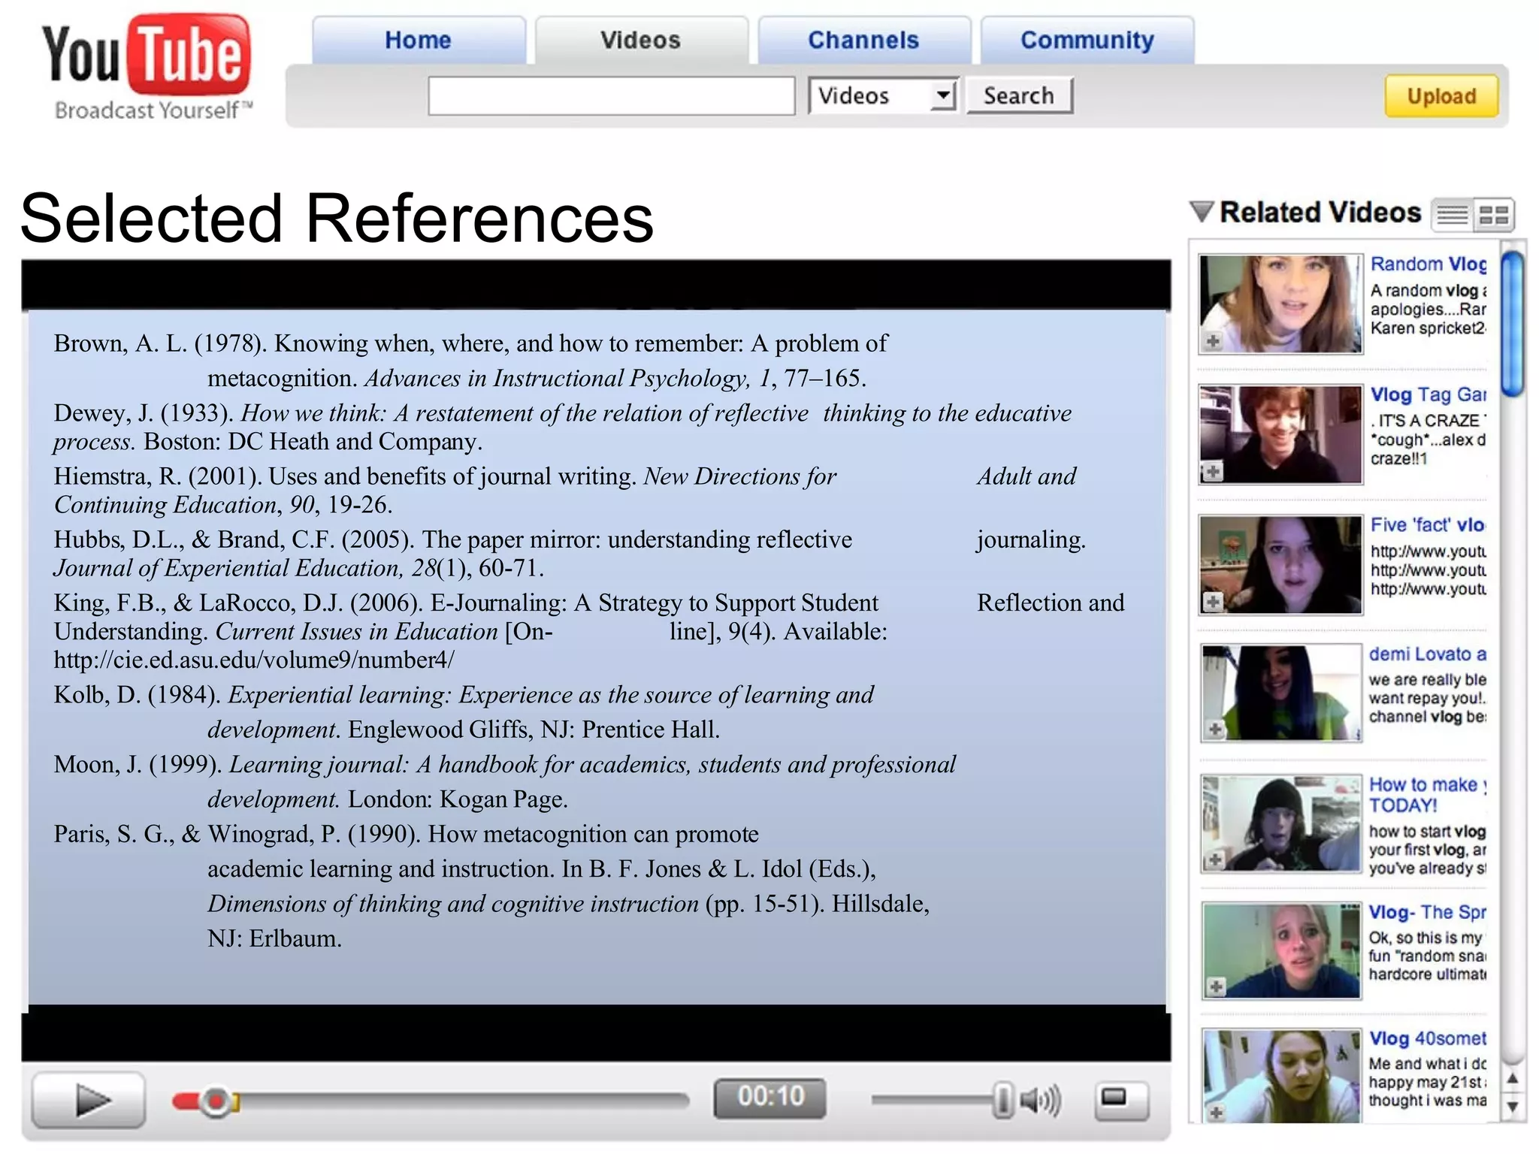
Task: Add Random Vlog video to queue
Action: (x=1213, y=341)
